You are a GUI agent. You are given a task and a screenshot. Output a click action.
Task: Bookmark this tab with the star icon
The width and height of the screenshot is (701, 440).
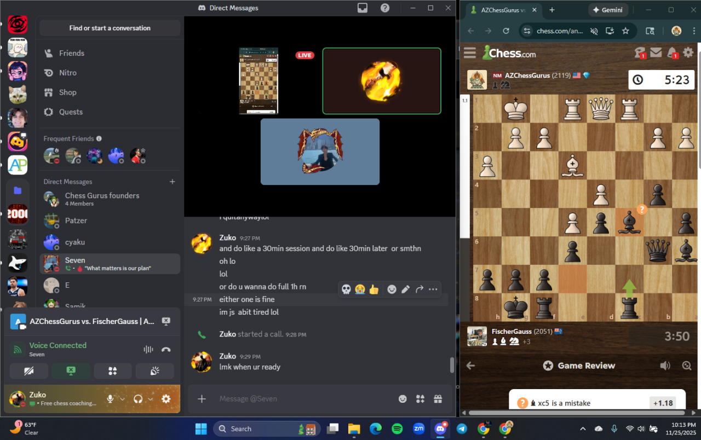point(625,31)
